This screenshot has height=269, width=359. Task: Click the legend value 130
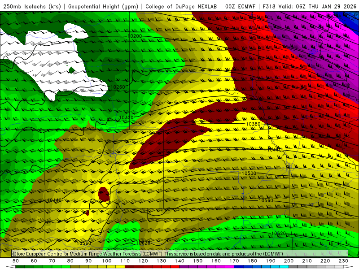click(162, 261)
